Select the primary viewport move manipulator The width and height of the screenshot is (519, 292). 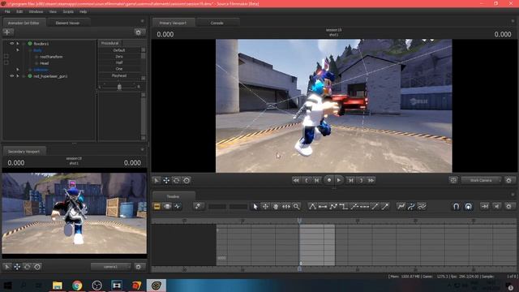click(166, 180)
